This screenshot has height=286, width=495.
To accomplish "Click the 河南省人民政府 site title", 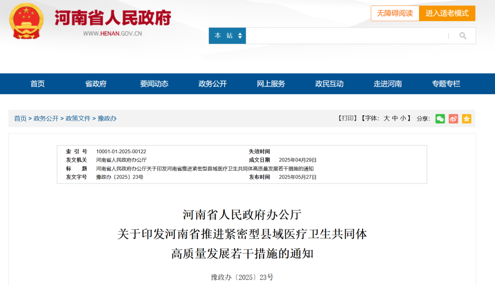I will [x=113, y=17].
